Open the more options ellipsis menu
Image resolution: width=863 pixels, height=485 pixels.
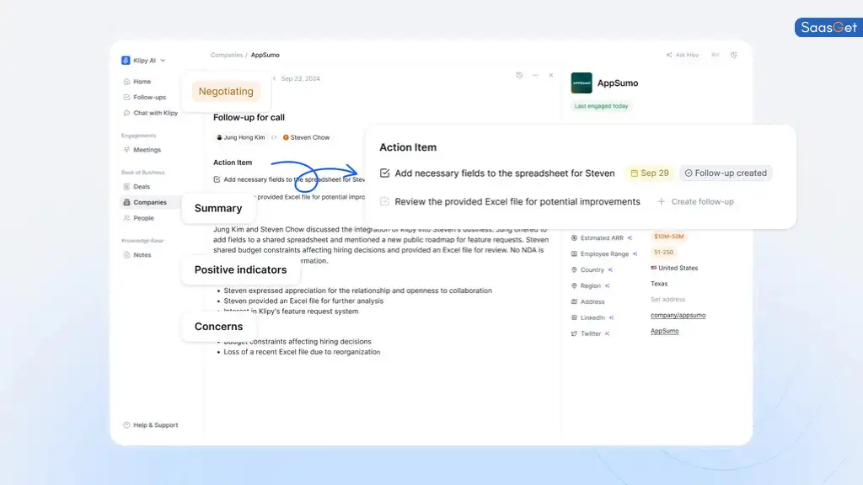tap(535, 75)
